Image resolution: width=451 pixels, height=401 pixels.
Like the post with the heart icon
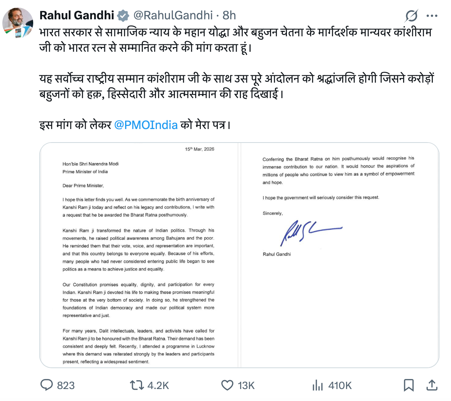(x=227, y=385)
